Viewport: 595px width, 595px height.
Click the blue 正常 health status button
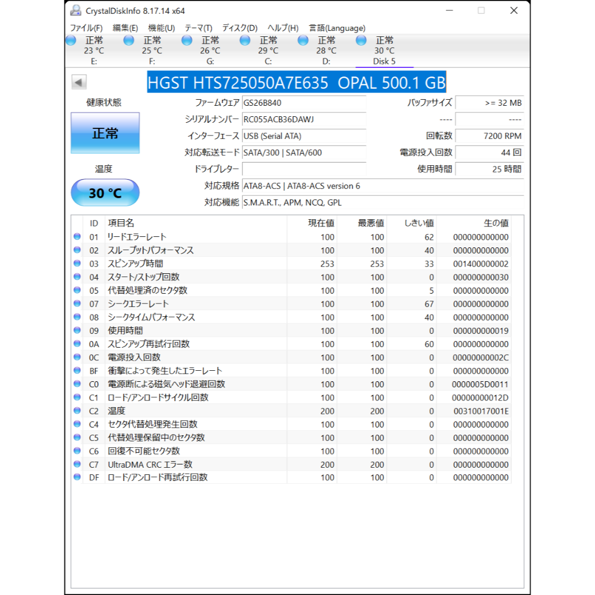[105, 133]
